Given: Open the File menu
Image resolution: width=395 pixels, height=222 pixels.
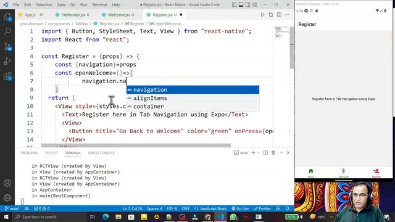Looking at the screenshot, I should click(x=16, y=5).
